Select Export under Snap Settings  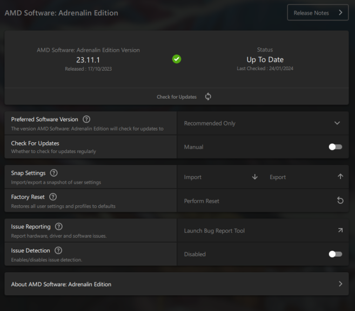pyautogui.click(x=278, y=177)
